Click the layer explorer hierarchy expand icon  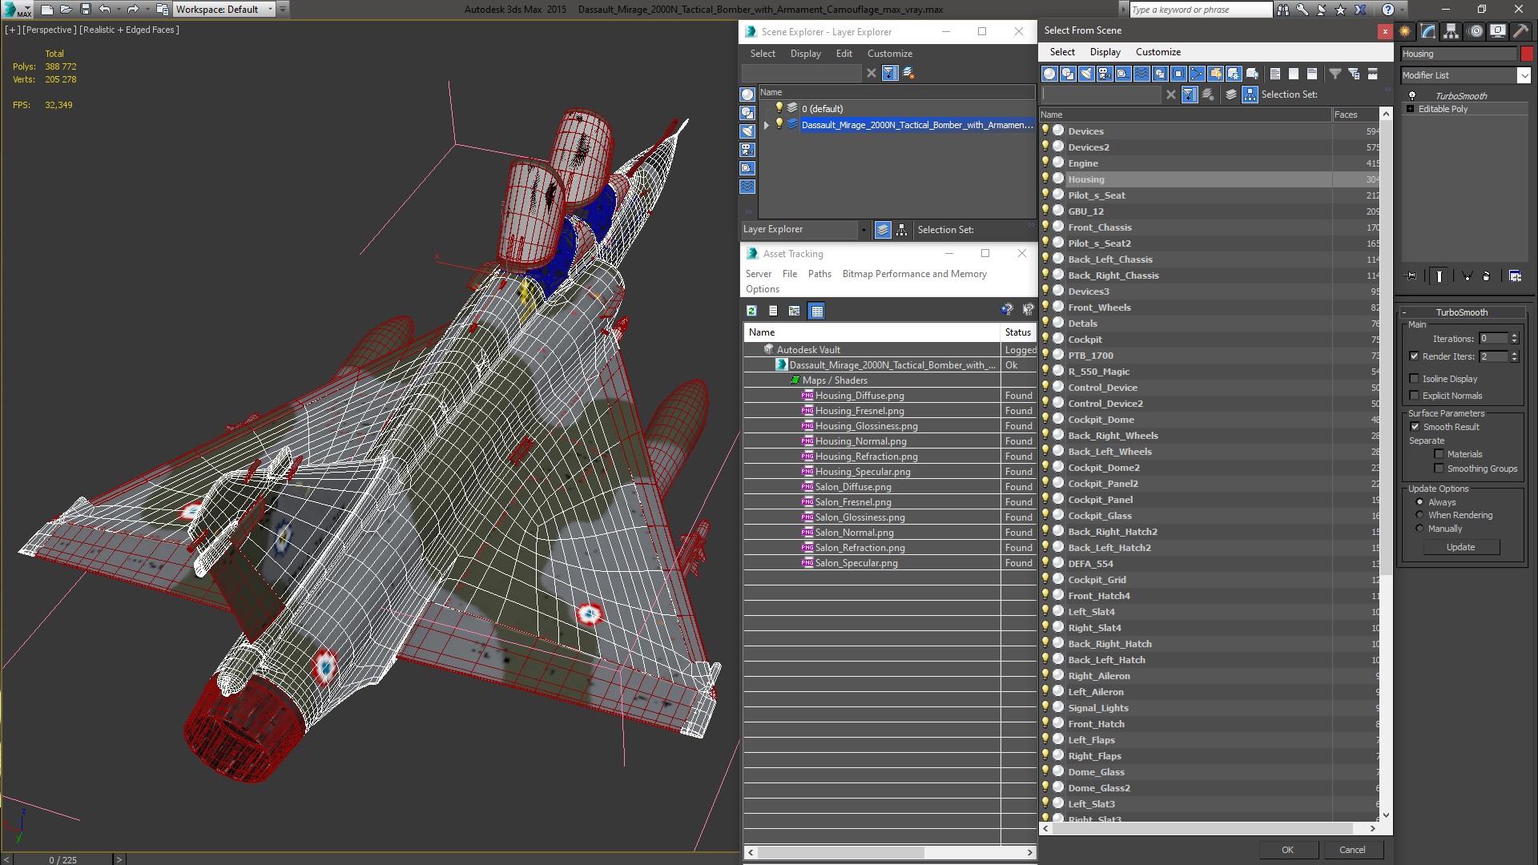point(767,125)
